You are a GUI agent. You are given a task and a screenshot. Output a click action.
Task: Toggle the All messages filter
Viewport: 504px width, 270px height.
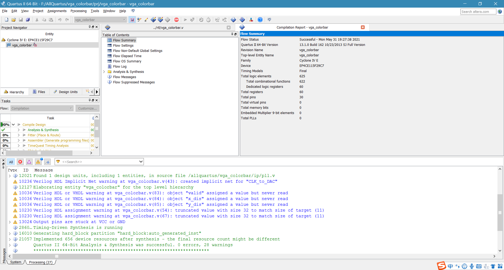11,162
